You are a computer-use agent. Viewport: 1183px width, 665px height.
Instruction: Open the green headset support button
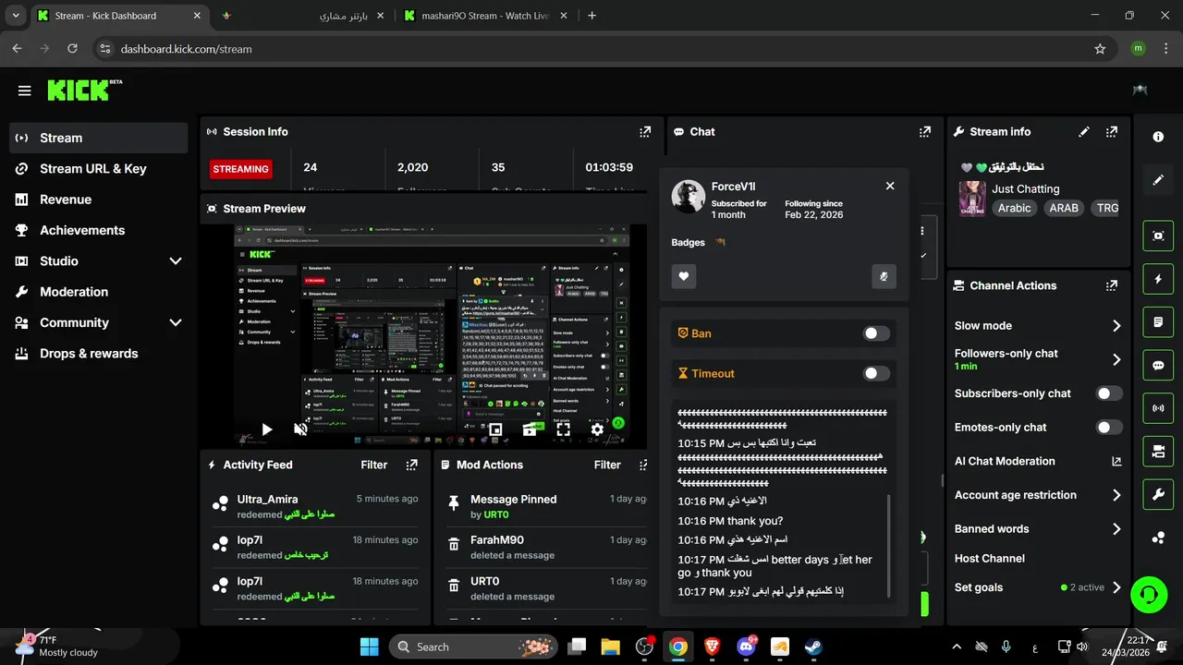(x=1149, y=594)
